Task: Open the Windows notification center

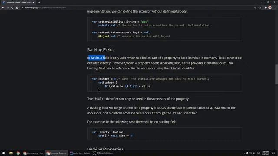Action: (273, 153)
